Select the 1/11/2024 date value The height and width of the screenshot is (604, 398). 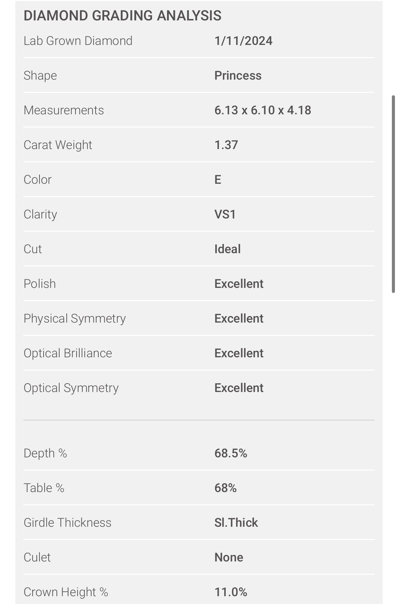pos(243,41)
